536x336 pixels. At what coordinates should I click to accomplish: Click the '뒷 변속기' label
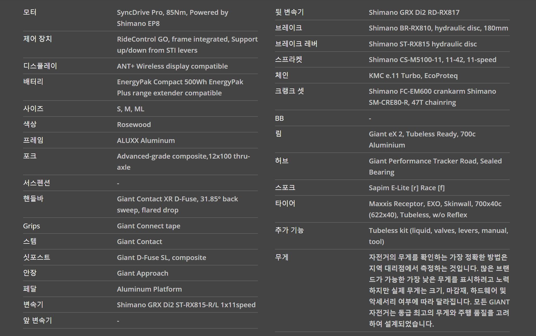[289, 12]
